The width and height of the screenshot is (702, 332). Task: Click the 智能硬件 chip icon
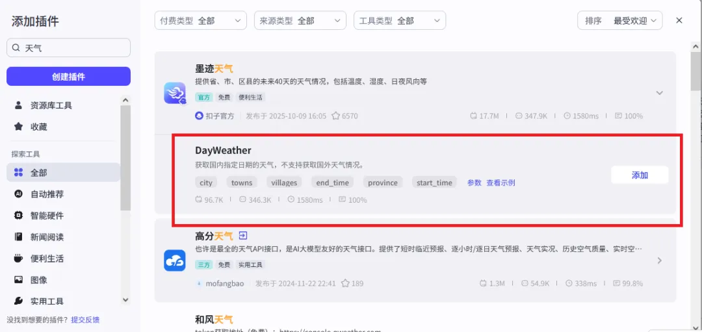coord(18,216)
